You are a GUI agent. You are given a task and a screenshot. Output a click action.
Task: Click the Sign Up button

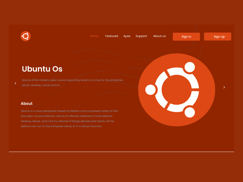tap(217, 36)
